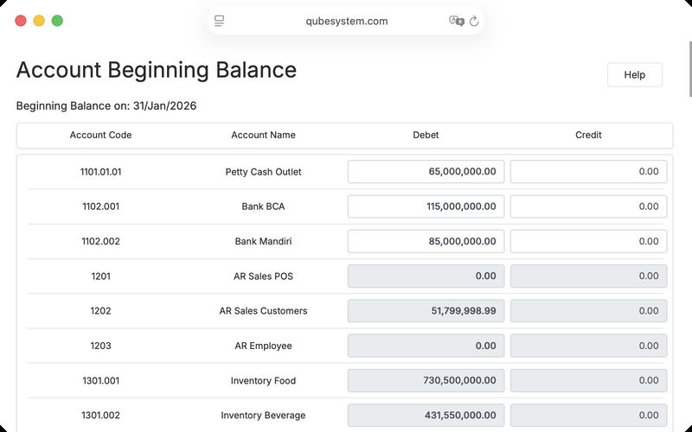692x432 pixels.
Task: Click the Account Code column header
Action: point(100,135)
